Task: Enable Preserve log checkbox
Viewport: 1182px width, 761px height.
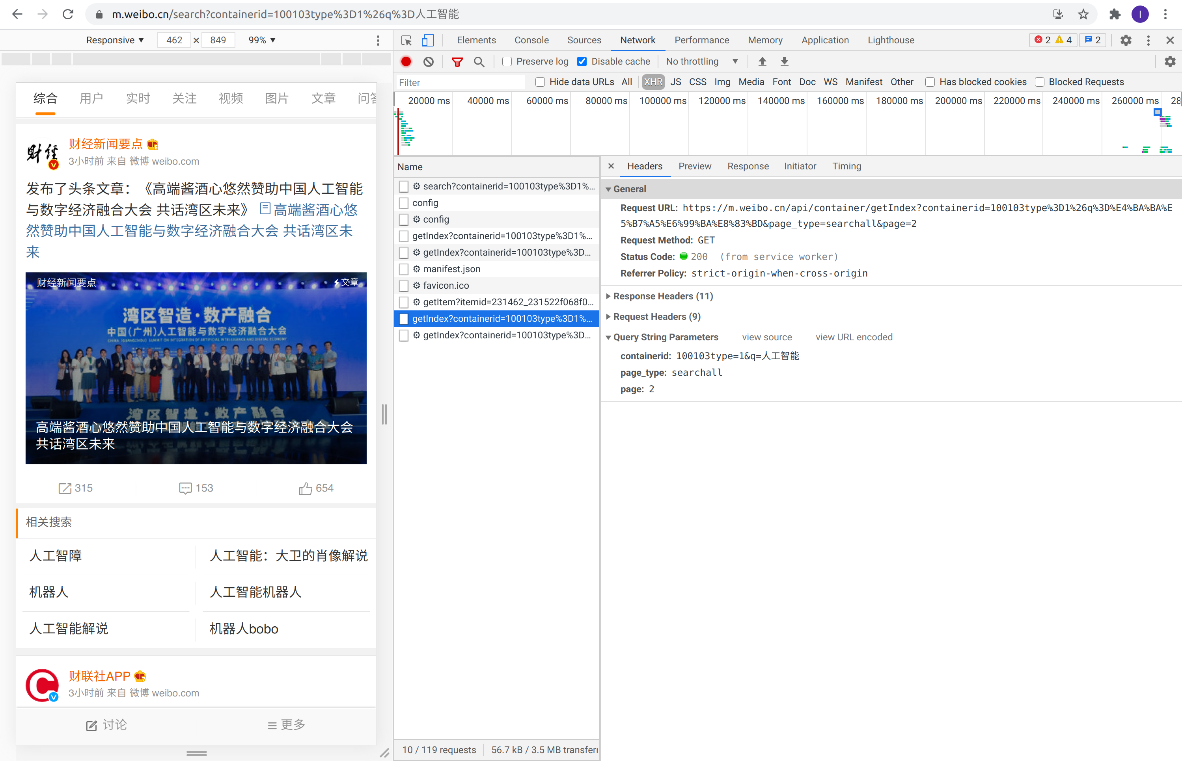Action: (x=507, y=61)
